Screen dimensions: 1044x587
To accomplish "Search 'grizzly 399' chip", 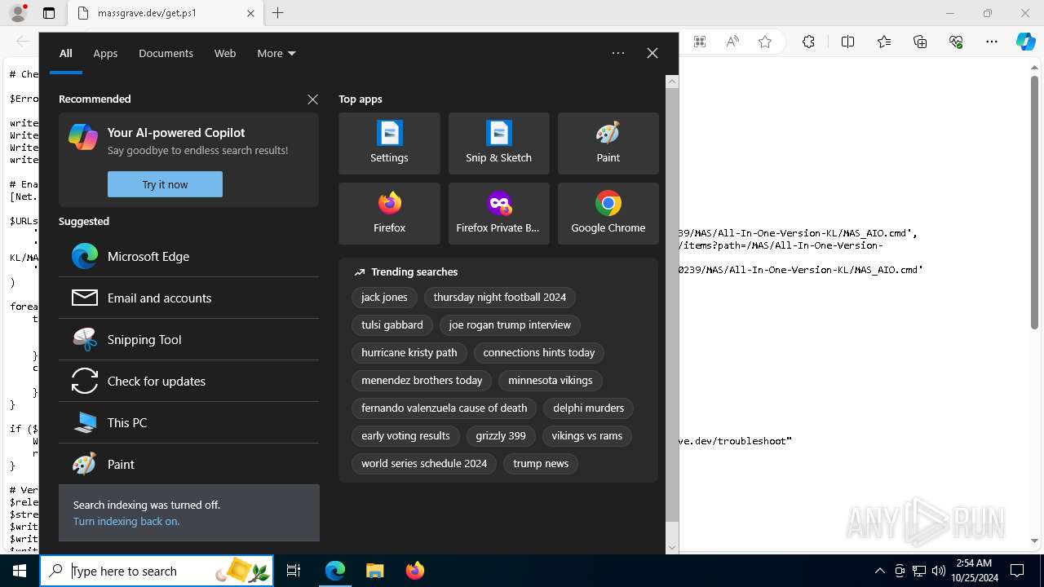I will tap(501, 436).
